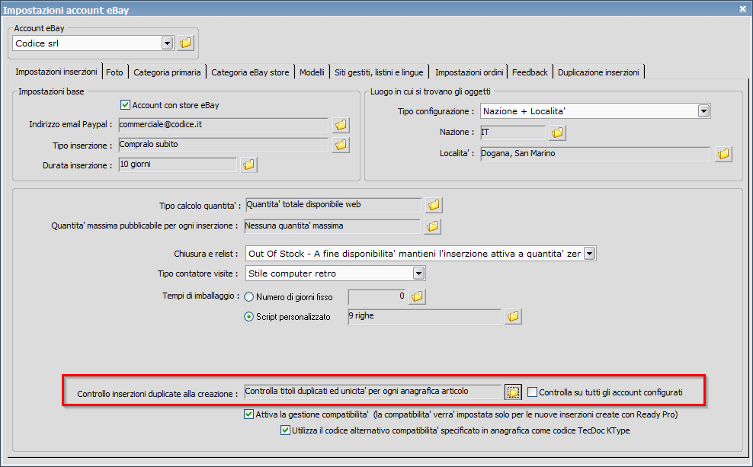753x467 pixels.
Task: Click folder icon for Durata inserzione
Action: (248, 165)
